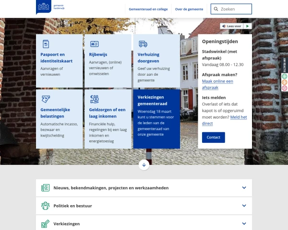288x230 pixels.
Task: Click 'Aanvragen, (online) vernieuwen of omwisselen' text
Action: pos(105,68)
